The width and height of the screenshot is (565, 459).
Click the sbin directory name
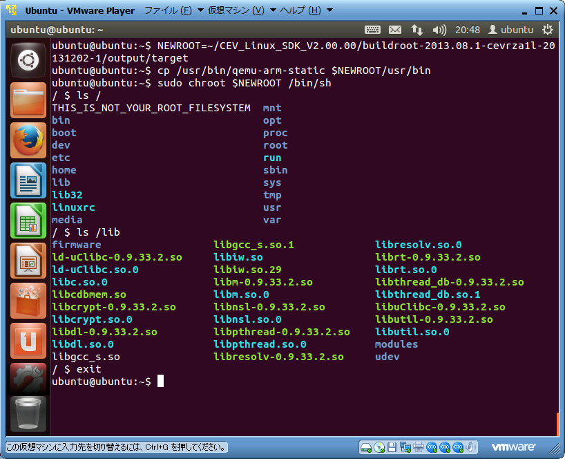coord(276,170)
